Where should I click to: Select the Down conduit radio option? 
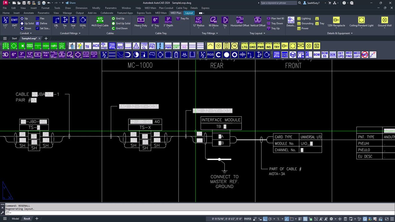coord(26,28)
